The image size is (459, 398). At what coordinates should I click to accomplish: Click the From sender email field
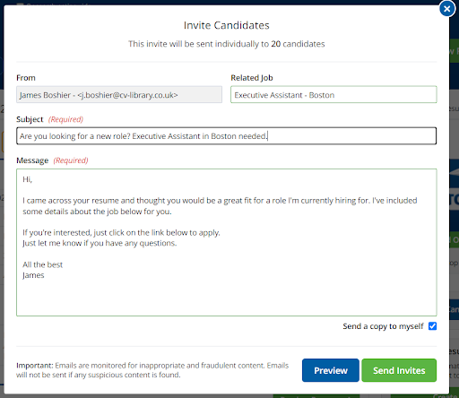[119, 95]
